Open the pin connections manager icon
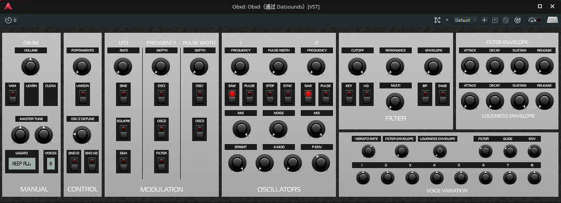This screenshot has width=561, height=203. (x=437, y=20)
